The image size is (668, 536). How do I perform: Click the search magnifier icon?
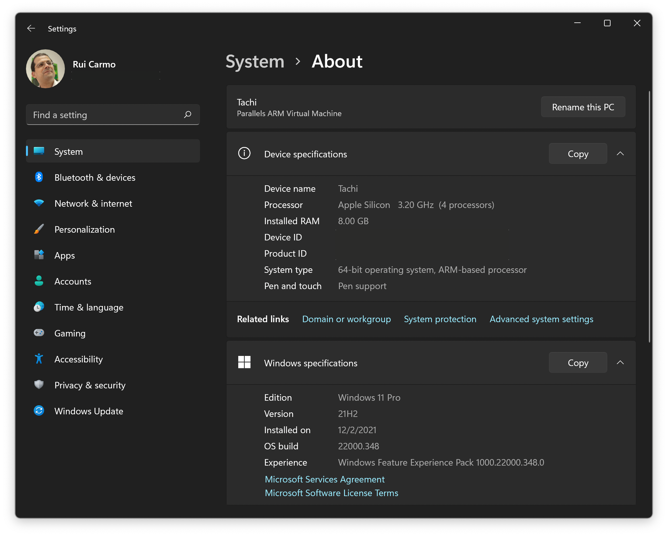coord(188,115)
